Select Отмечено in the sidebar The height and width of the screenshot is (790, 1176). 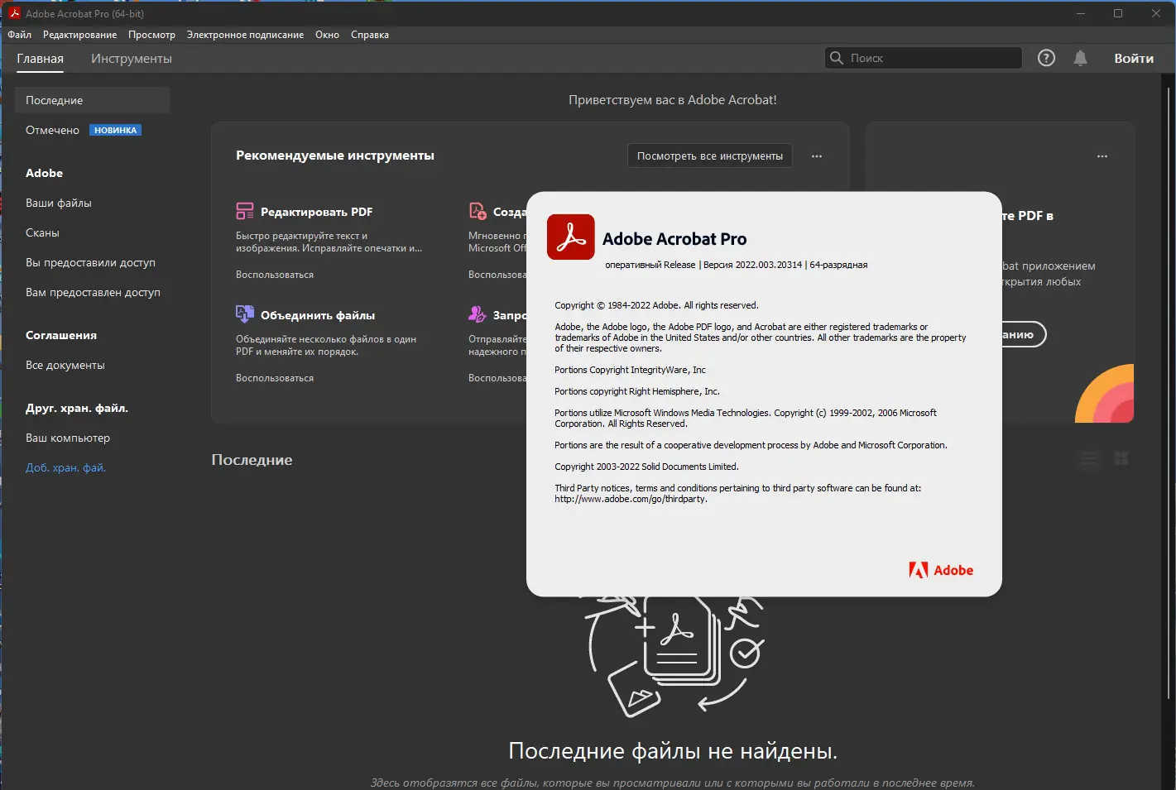53,131
